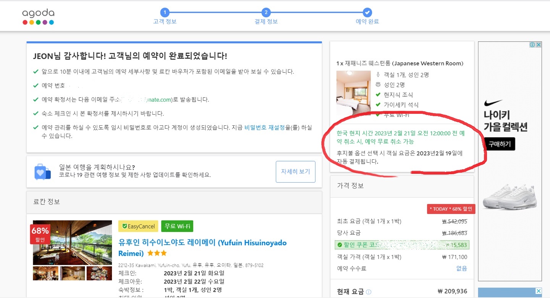Select the 68% 할인 red badge
The height and width of the screenshot is (298, 550).
pyautogui.click(x=40, y=234)
